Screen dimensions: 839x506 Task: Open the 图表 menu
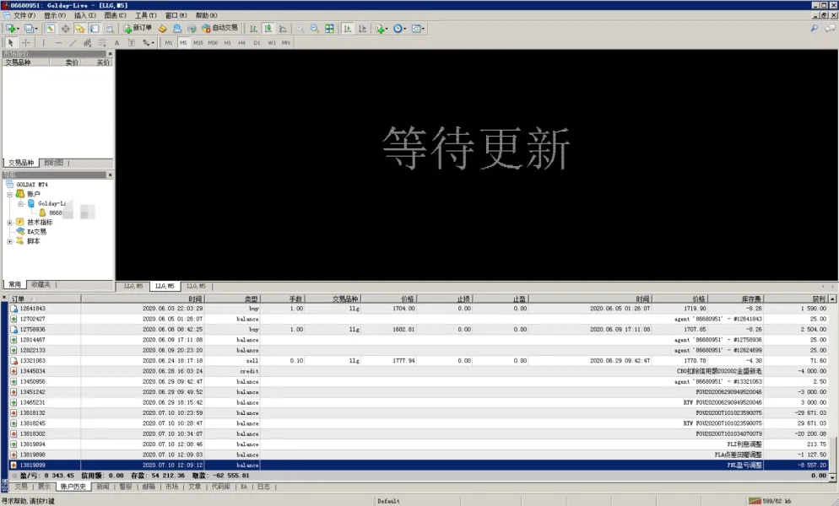coord(115,15)
